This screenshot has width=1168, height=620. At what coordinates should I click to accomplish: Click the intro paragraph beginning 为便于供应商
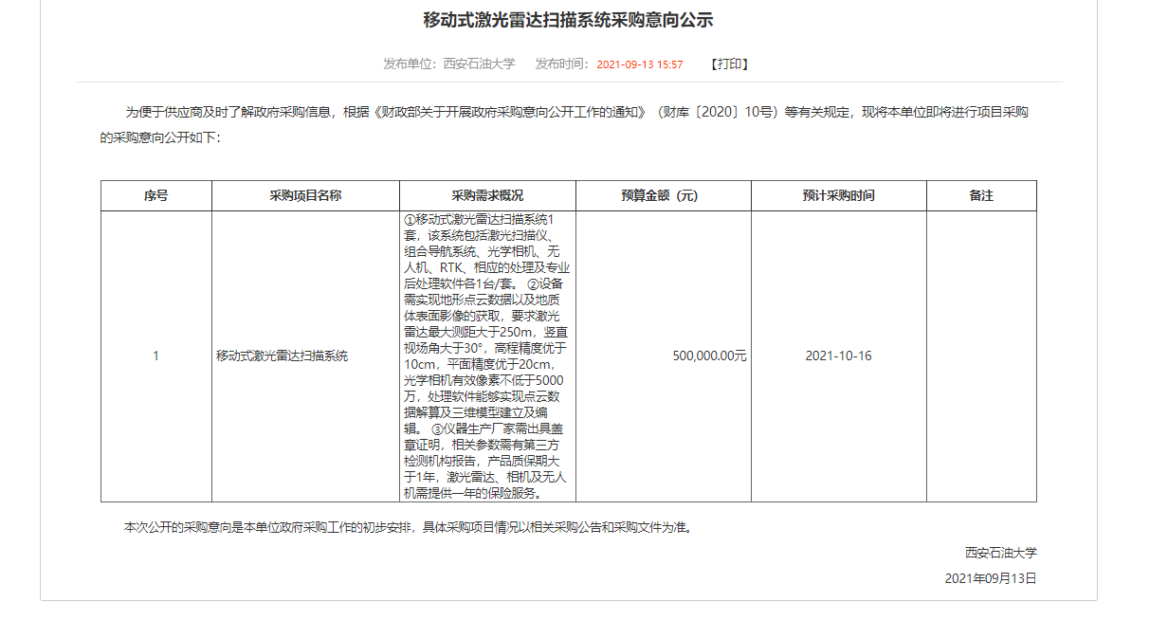point(564,124)
